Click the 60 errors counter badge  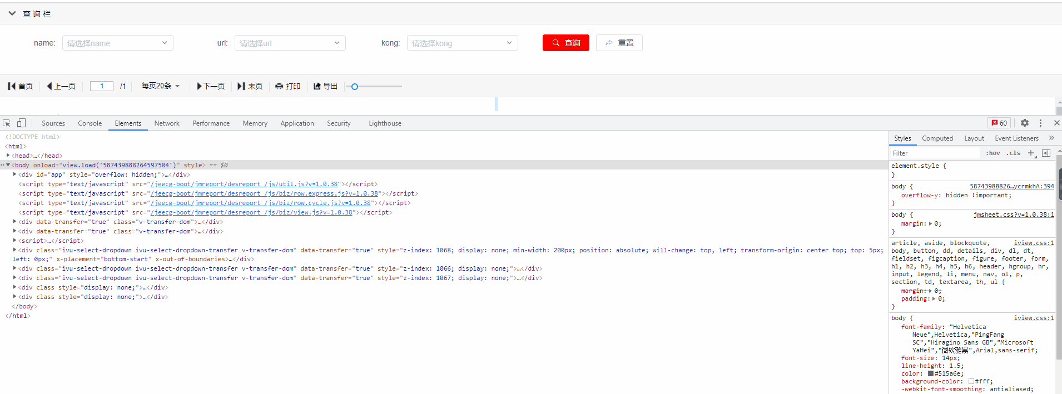(x=999, y=123)
